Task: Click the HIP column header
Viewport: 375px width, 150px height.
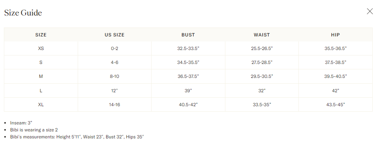Action: (x=335, y=35)
